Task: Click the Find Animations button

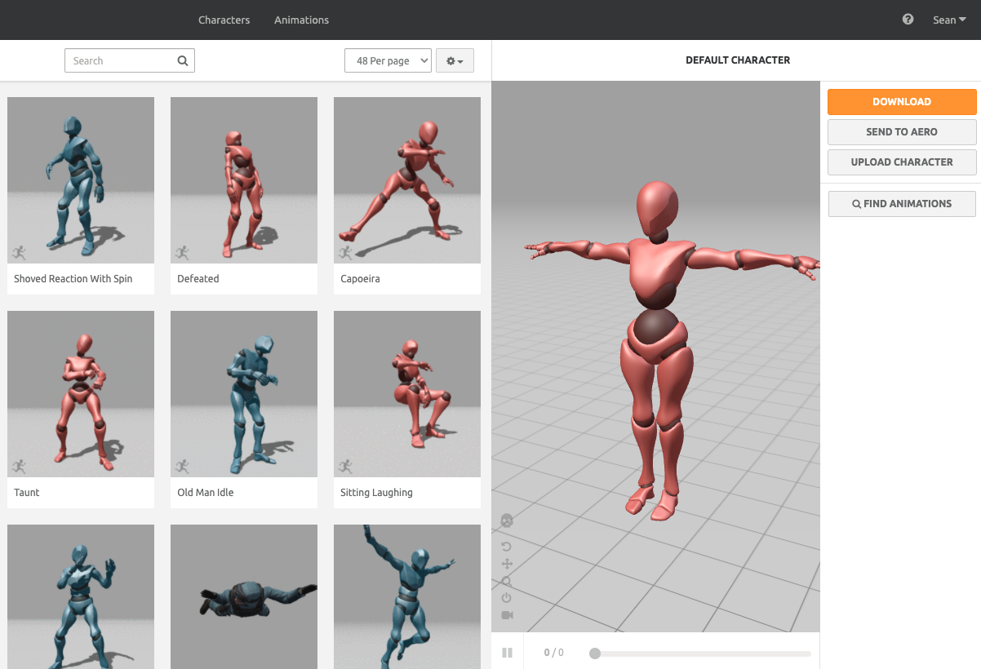Action: coord(902,204)
